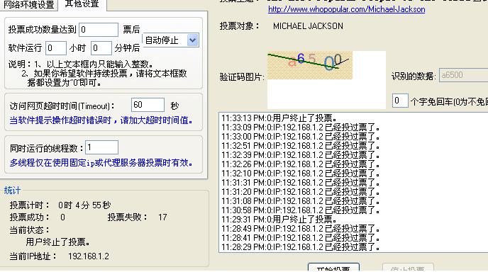The image size is (488, 272).
Task: Click the captcha verification image
Action: point(310,65)
